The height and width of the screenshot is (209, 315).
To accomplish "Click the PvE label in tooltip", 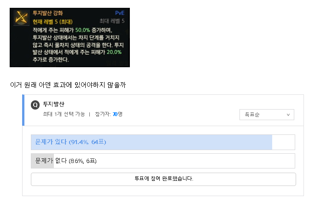I will 120,13.
